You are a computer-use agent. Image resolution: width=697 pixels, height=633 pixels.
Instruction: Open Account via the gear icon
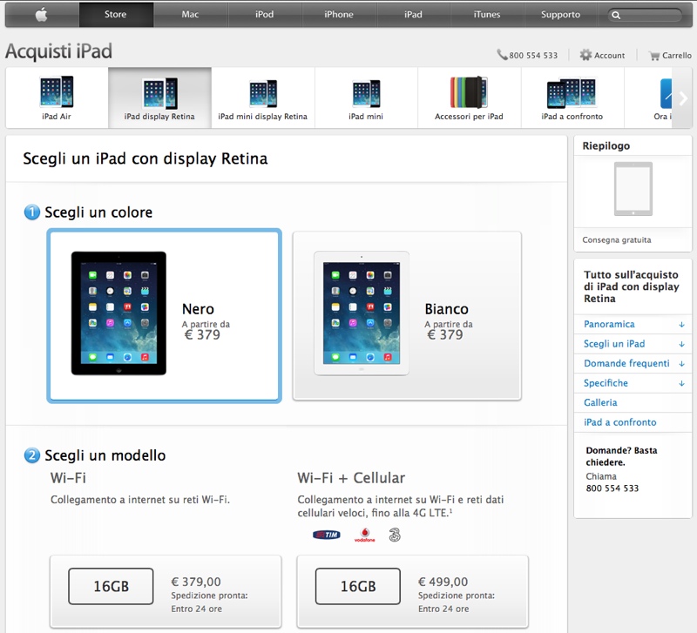[585, 55]
